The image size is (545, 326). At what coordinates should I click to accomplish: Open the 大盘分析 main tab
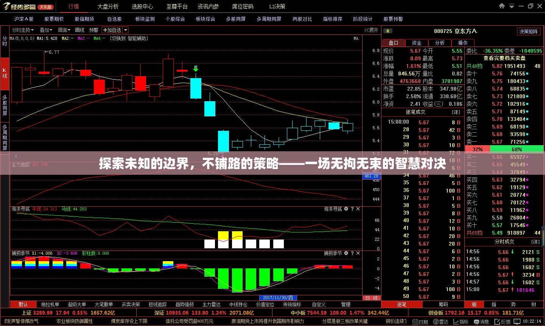[x=108, y=6]
